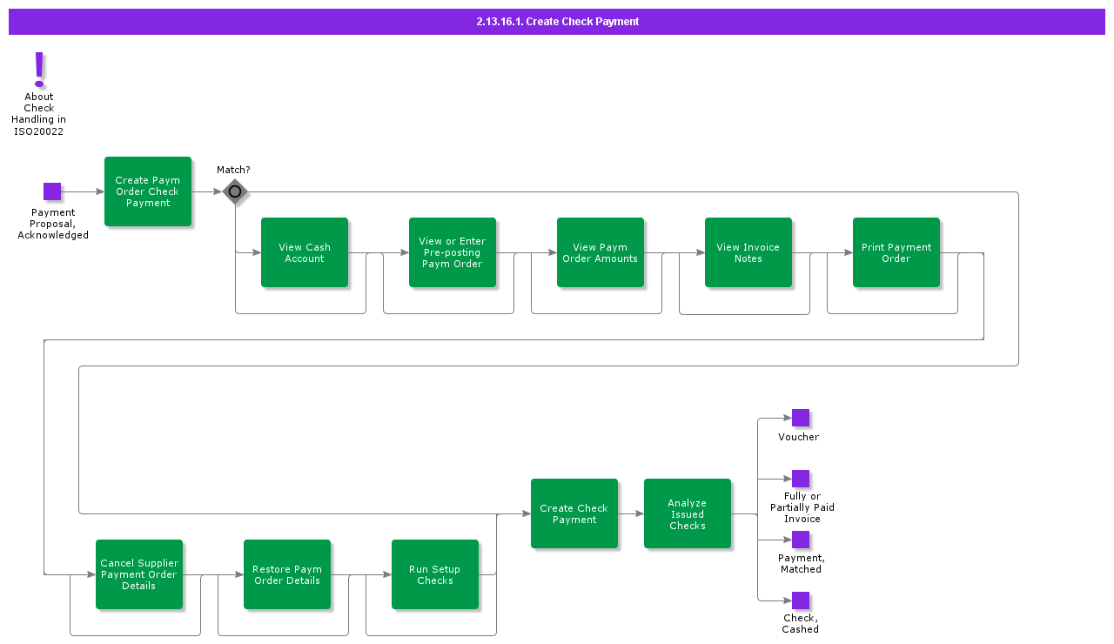The image size is (1114, 644).
Task: Select the Check, Cashed end event square
Action: (x=801, y=600)
